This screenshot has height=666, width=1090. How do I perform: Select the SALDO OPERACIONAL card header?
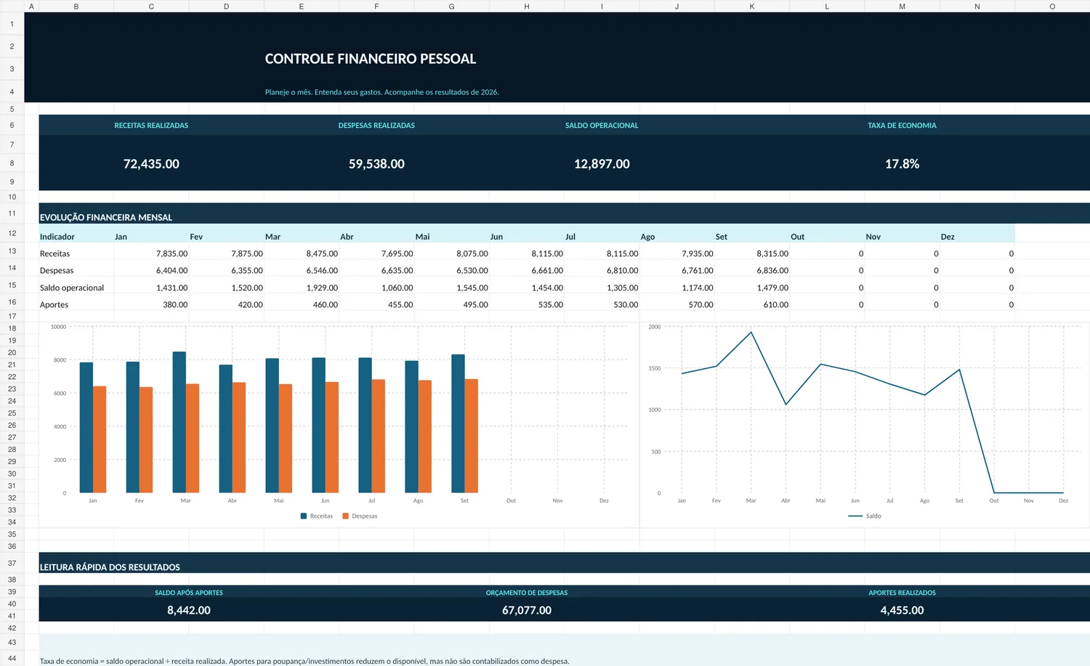point(602,126)
